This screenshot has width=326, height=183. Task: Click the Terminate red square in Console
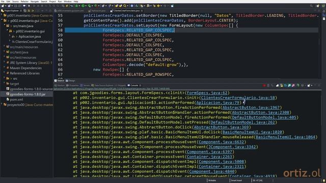264,85
